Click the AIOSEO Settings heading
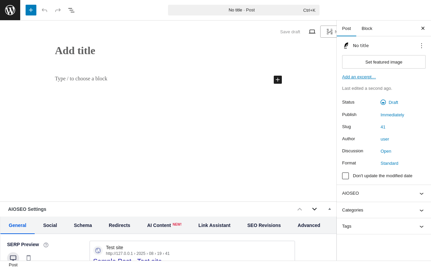The height and width of the screenshot is (269, 431). tap(27, 209)
